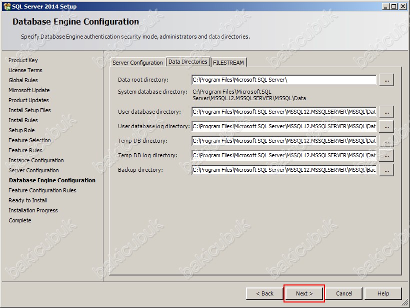Close the SQL Server Setup window

click(403, 7)
